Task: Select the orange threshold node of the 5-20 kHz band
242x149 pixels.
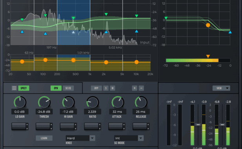Action: pyautogui.click(x=136, y=62)
